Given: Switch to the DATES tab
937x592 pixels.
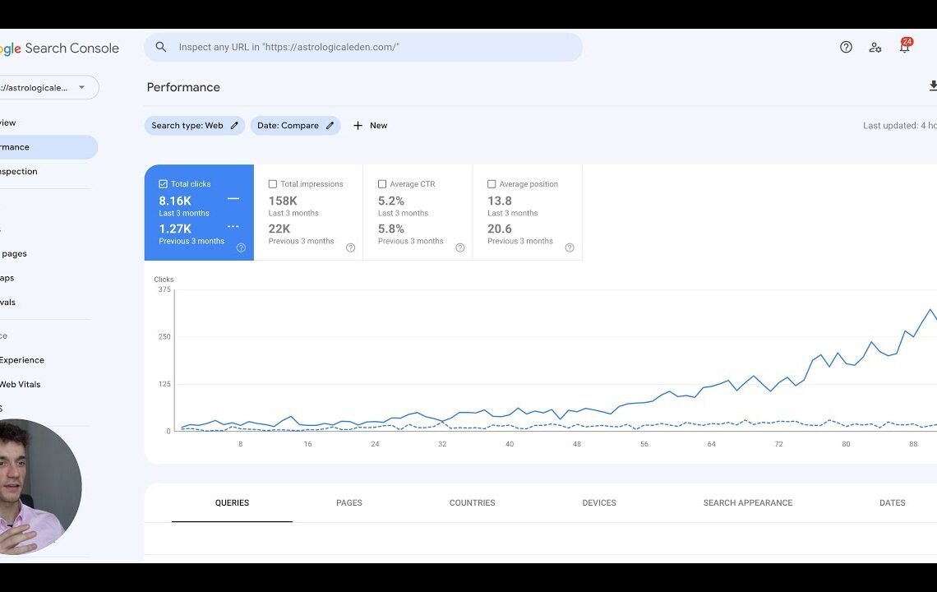Looking at the screenshot, I should tap(892, 503).
